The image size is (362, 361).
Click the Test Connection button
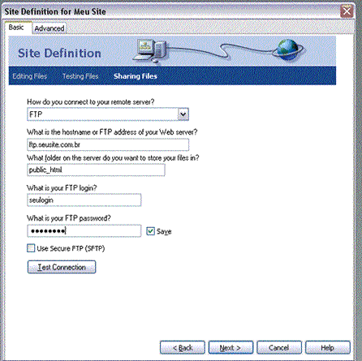[62, 267]
